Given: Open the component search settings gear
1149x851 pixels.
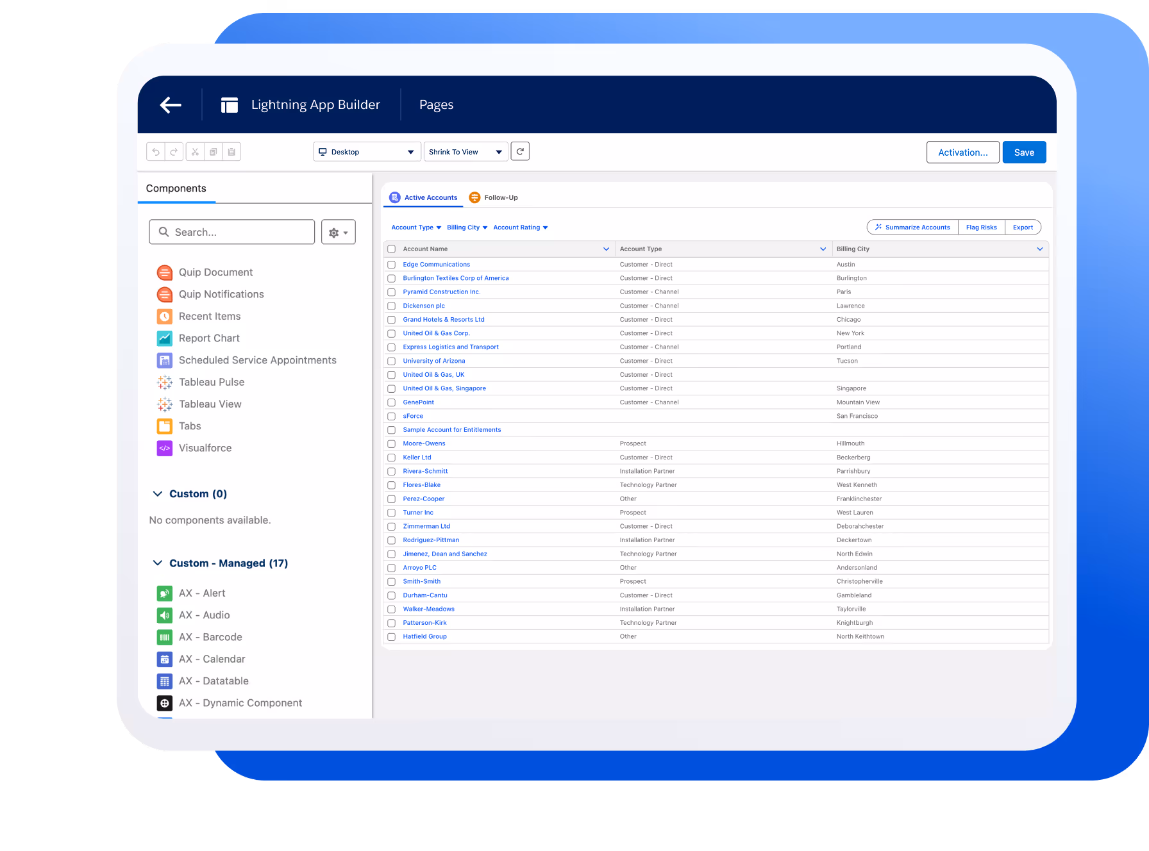Looking at the screenshot, I should click(x=339, y=232).
